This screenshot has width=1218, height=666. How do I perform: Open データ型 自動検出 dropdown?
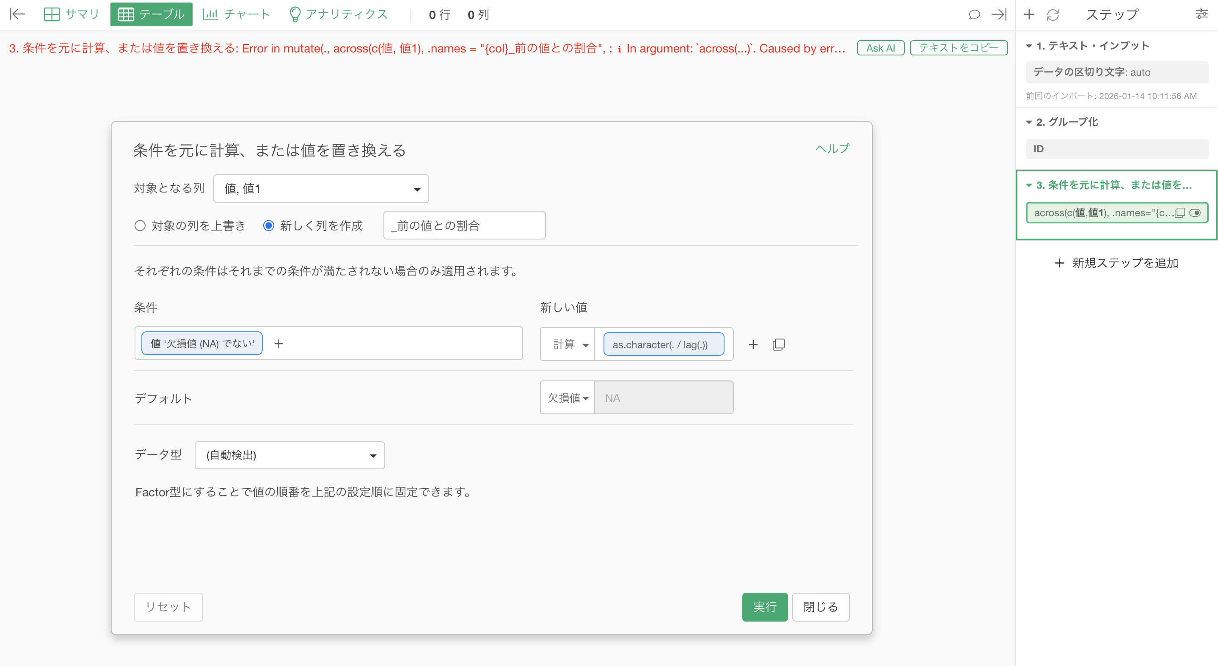[x=290, y=455]
